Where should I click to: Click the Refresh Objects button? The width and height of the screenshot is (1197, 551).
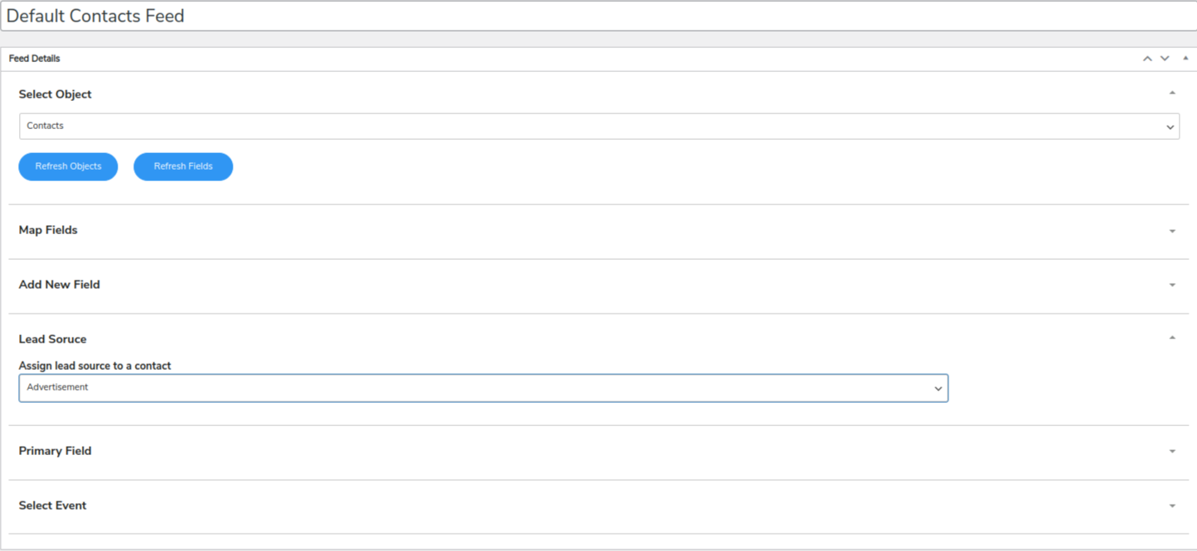(x=68, y=166)
